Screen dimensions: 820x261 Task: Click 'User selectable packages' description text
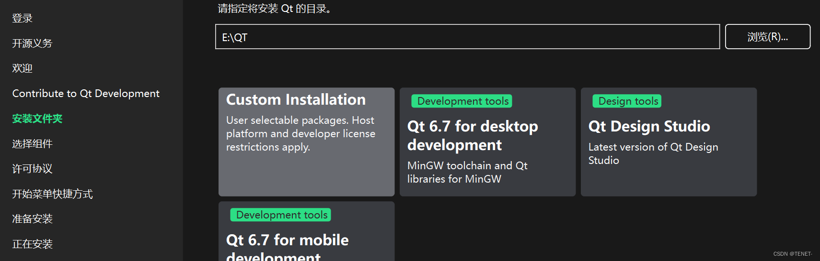[x=300, y=133]
